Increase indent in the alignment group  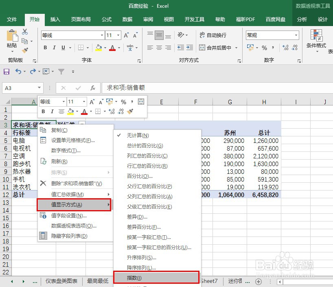190,48
